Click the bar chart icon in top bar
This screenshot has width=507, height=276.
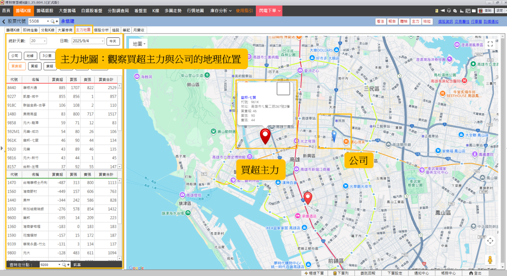(x=462, y=11)
